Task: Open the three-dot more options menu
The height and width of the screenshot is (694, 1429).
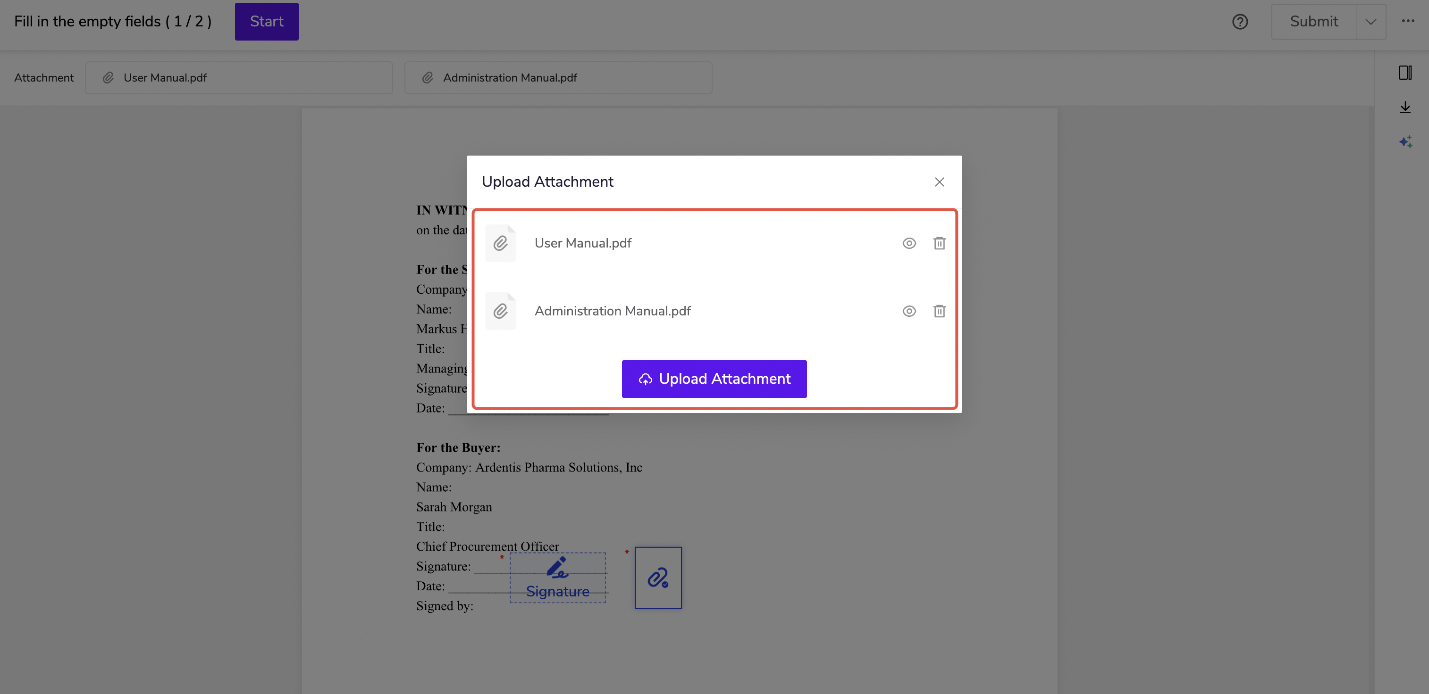Action: [1407, 21]
